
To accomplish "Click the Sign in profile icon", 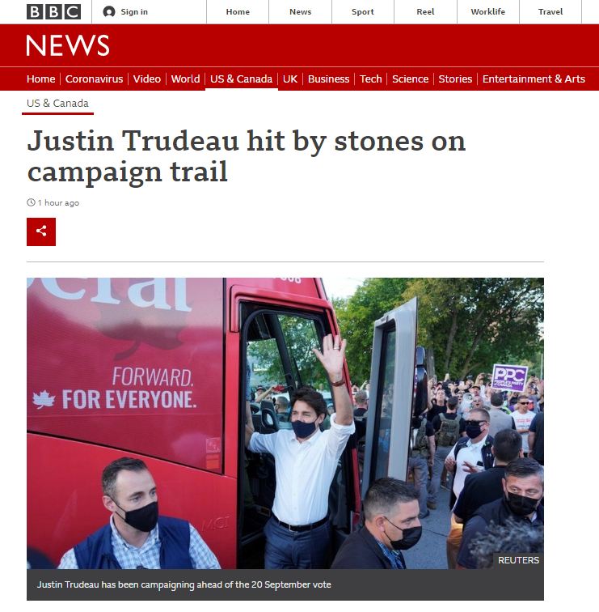I will click(x=109, y=11).
